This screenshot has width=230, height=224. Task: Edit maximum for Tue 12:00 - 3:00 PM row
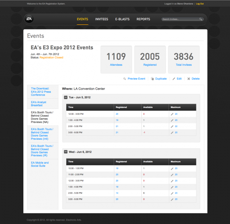[172, 114]
